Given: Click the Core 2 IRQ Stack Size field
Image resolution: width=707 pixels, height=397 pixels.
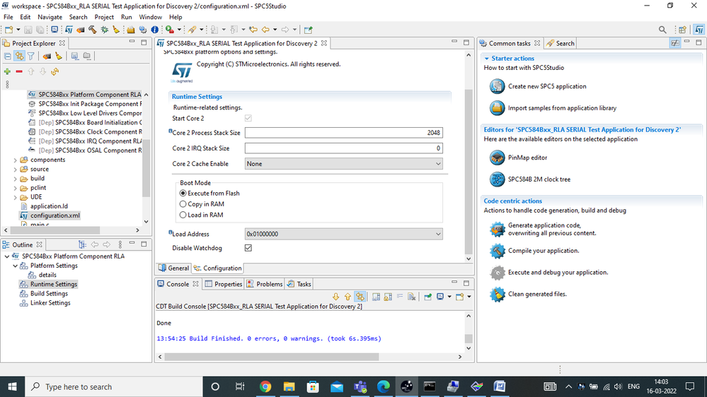Looking at the screenshot, I should [343, 148].
